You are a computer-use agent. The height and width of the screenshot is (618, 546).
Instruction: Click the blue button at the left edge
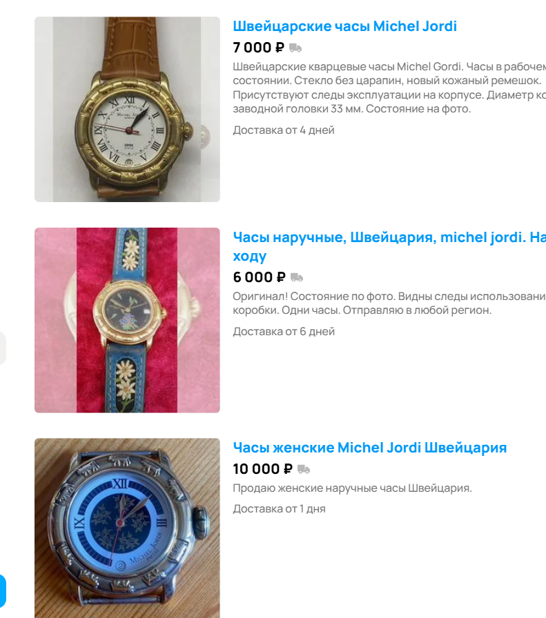pos(3,591)
